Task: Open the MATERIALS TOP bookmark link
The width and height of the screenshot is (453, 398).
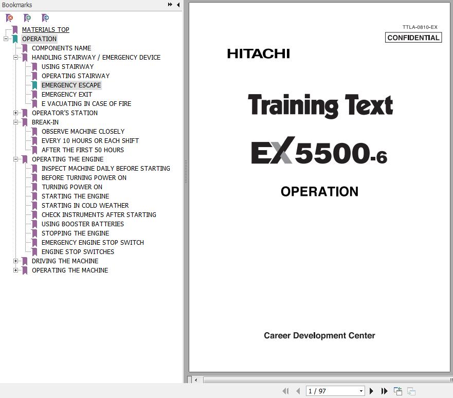Action: 46,29
